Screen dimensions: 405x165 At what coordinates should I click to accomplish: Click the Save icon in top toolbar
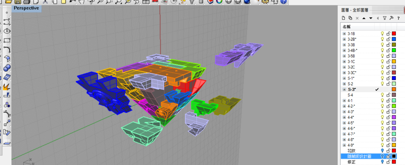point(18,2)
